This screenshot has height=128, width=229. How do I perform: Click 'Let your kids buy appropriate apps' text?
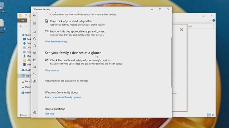(x=78, y=31)
